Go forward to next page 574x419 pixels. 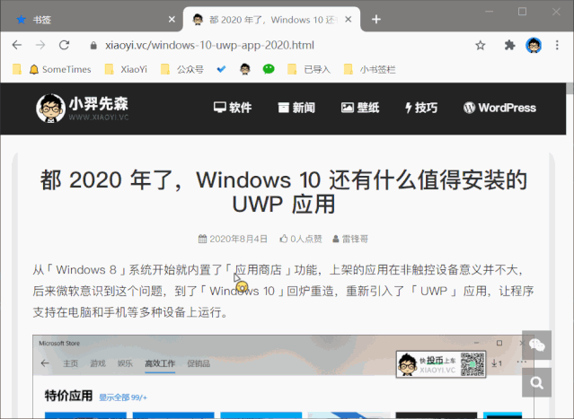pos(40,45)
